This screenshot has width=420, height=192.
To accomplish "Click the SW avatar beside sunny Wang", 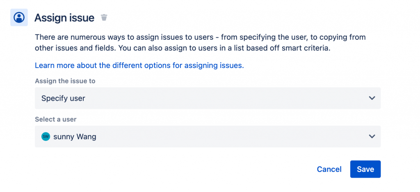I will (46, 137).
